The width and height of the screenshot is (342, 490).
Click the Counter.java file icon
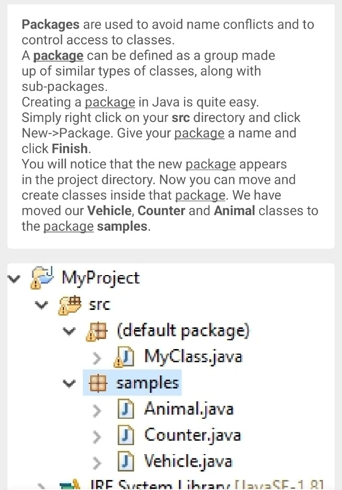(126, 436)
